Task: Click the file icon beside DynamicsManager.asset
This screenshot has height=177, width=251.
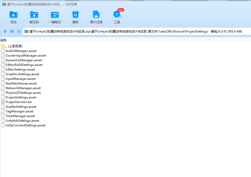Action: click(3, 60)
